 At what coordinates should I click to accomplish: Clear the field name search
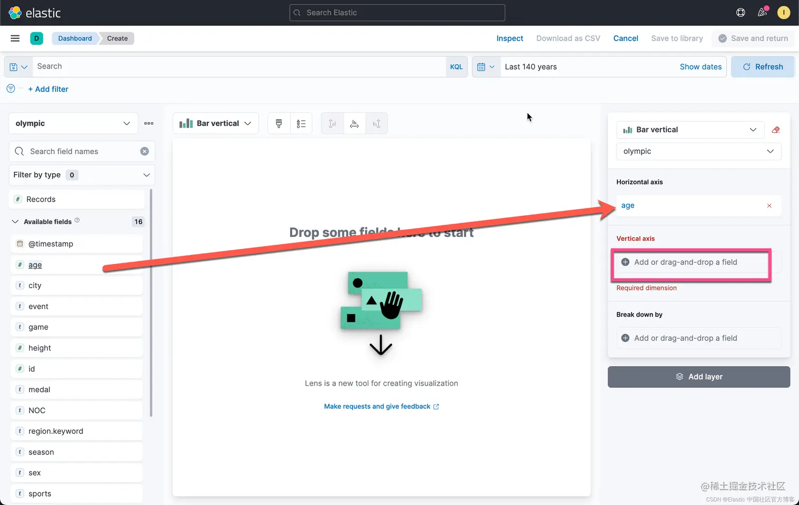tap(144, 151)
